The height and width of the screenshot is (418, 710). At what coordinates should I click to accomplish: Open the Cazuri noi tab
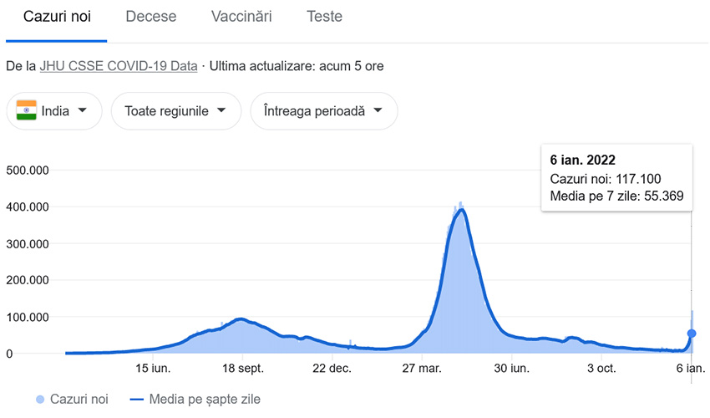click(x=57, y=17)
